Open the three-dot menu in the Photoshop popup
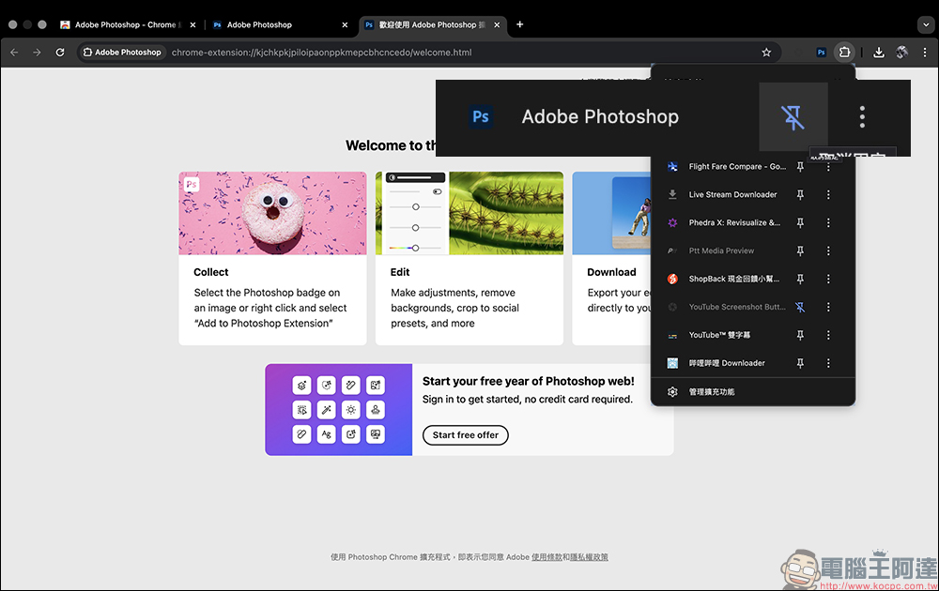The width and height of the screenshot is (939, 591). 862,116
